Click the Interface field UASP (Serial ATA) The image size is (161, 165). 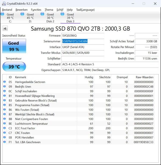point(83,47)
